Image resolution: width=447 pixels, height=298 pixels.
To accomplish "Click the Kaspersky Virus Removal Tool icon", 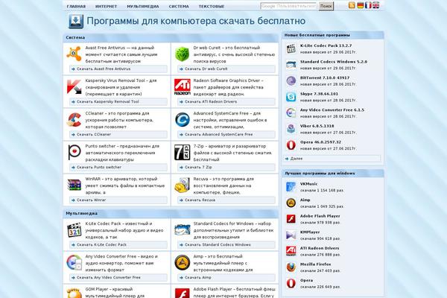I will pos(74,87).
